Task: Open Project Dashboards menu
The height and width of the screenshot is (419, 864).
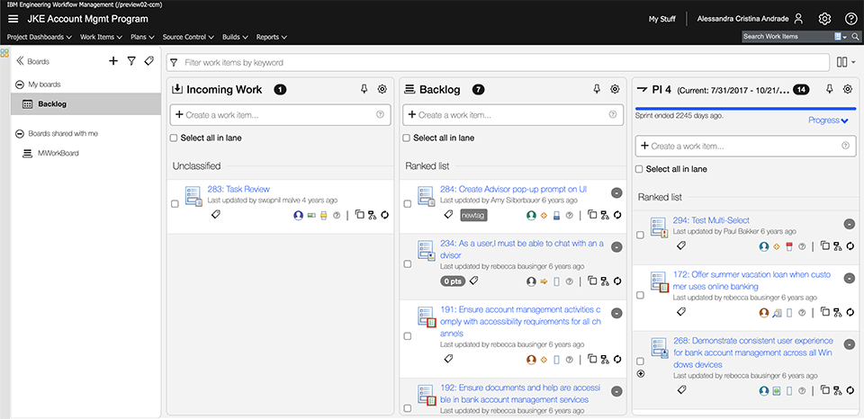Action: (40, 38)
